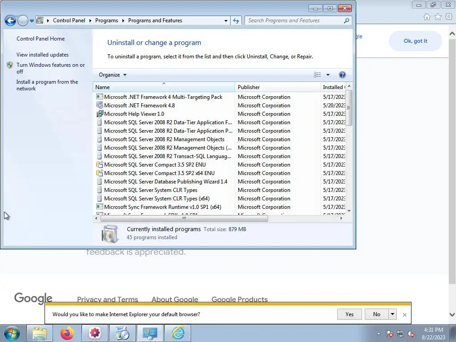Open View installed updates
This screenshot has width=456, height=342.
point(42,55)
